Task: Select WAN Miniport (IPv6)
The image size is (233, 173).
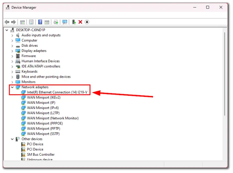Action: click(x=43, y=108)
